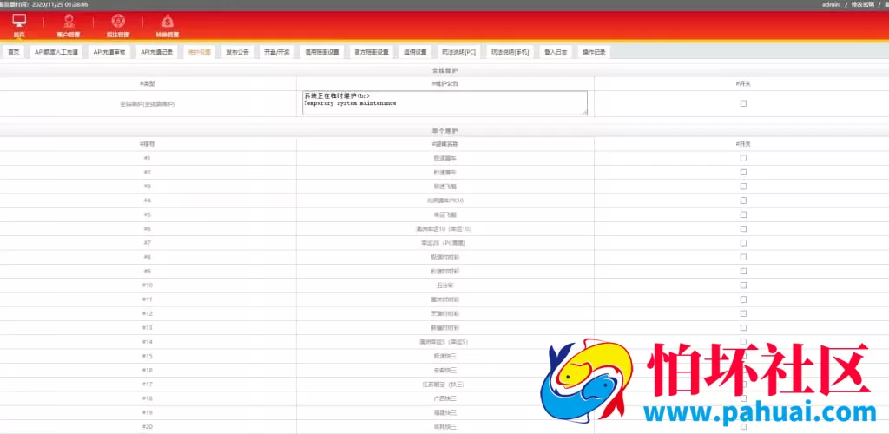The width and height of the screenshot is (889, 434).
Task: Toggle the global maintenance switch checkbox
Action: tap(743, 103)
